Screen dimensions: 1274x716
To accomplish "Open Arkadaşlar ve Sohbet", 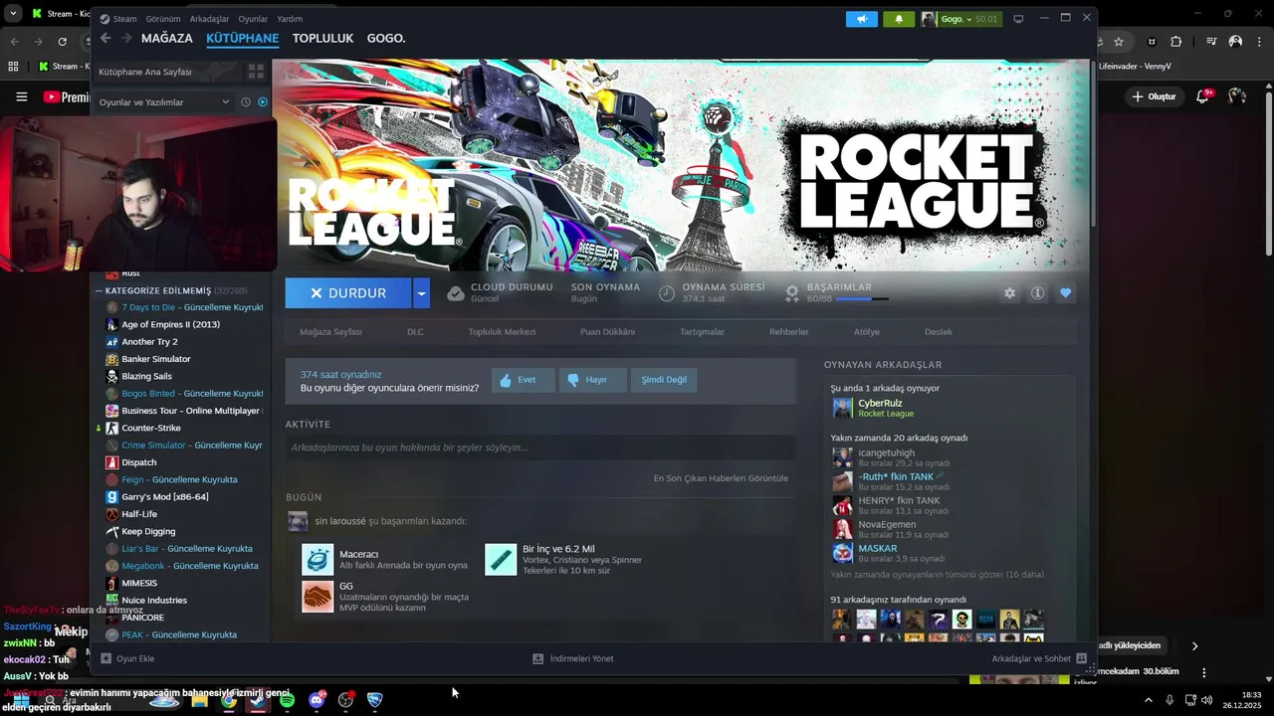I will [x=1039, y=658].
